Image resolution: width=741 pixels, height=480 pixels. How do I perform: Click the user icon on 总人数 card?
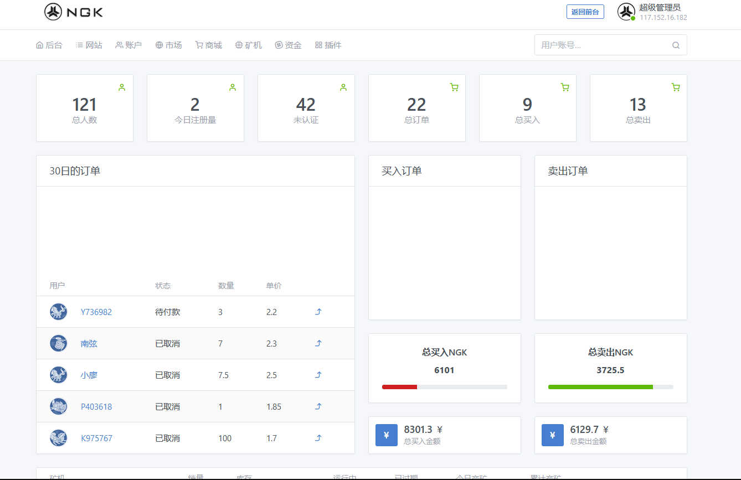point(122,87)
